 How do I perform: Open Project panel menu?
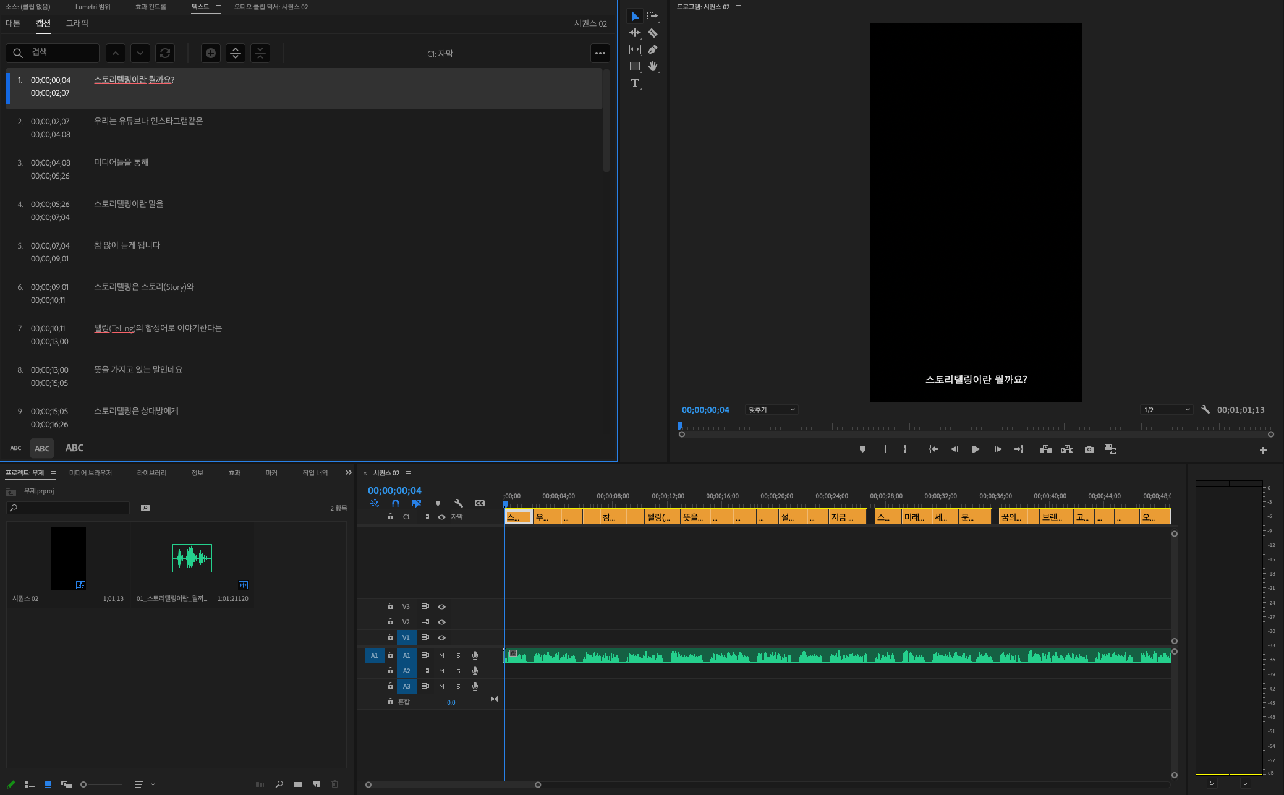(53, 473)
